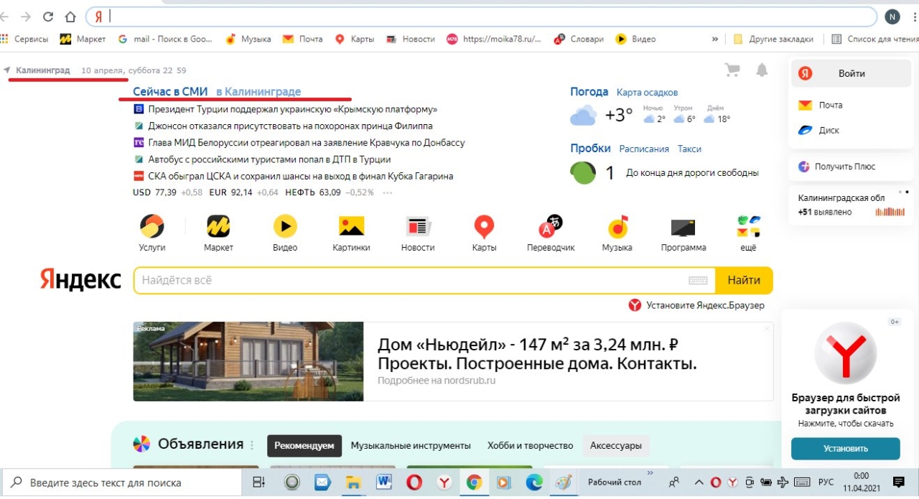Click the Windows taskbar search box
The width and height of the screenshot is (919, 499).
[123, 482]
